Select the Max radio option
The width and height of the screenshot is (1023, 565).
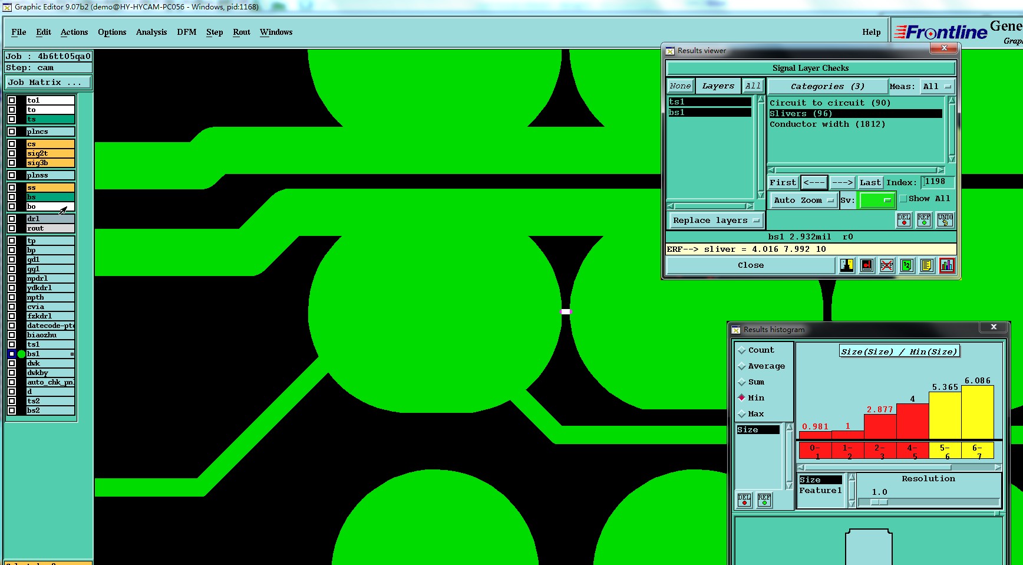742,414
